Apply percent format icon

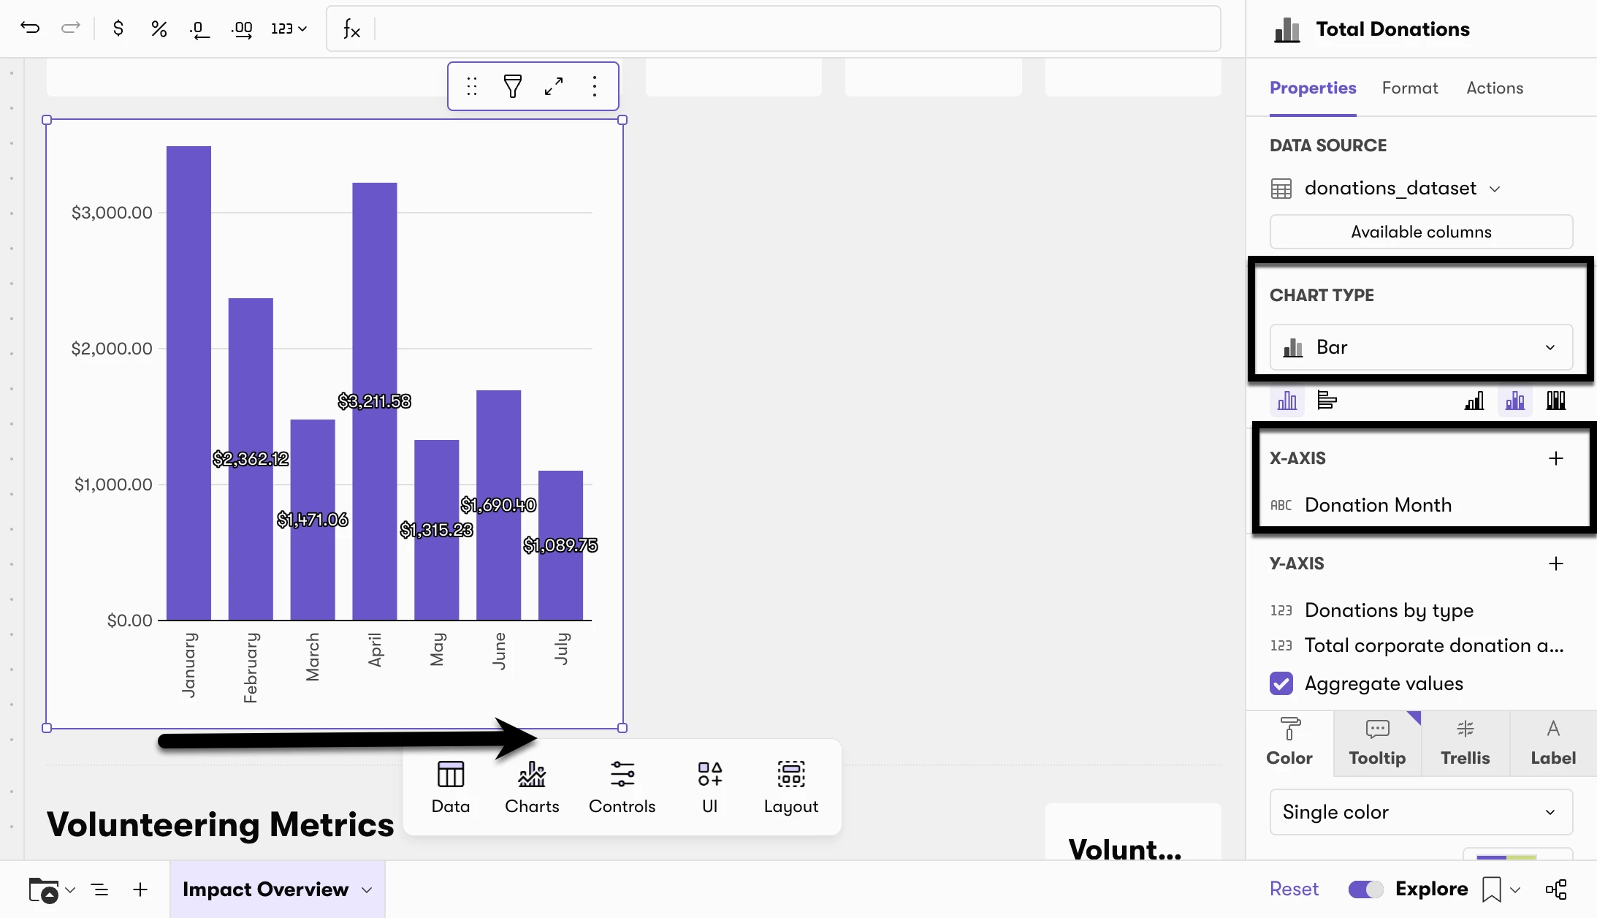pos(159,29)
